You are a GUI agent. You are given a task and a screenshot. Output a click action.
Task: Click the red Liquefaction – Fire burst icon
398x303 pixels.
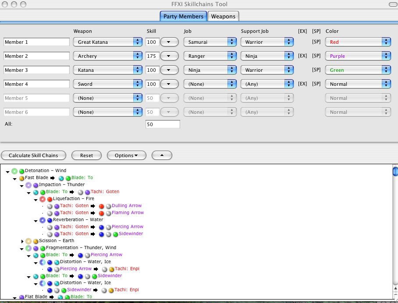point(43,199)
